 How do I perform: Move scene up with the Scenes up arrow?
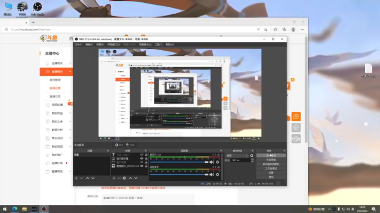tap(87, 178)
